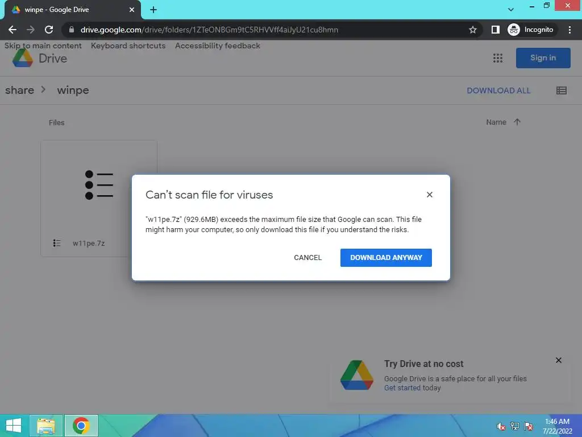Click Chrome icon in the taskbar
582x437 pixels.
(x=81, y=426)
